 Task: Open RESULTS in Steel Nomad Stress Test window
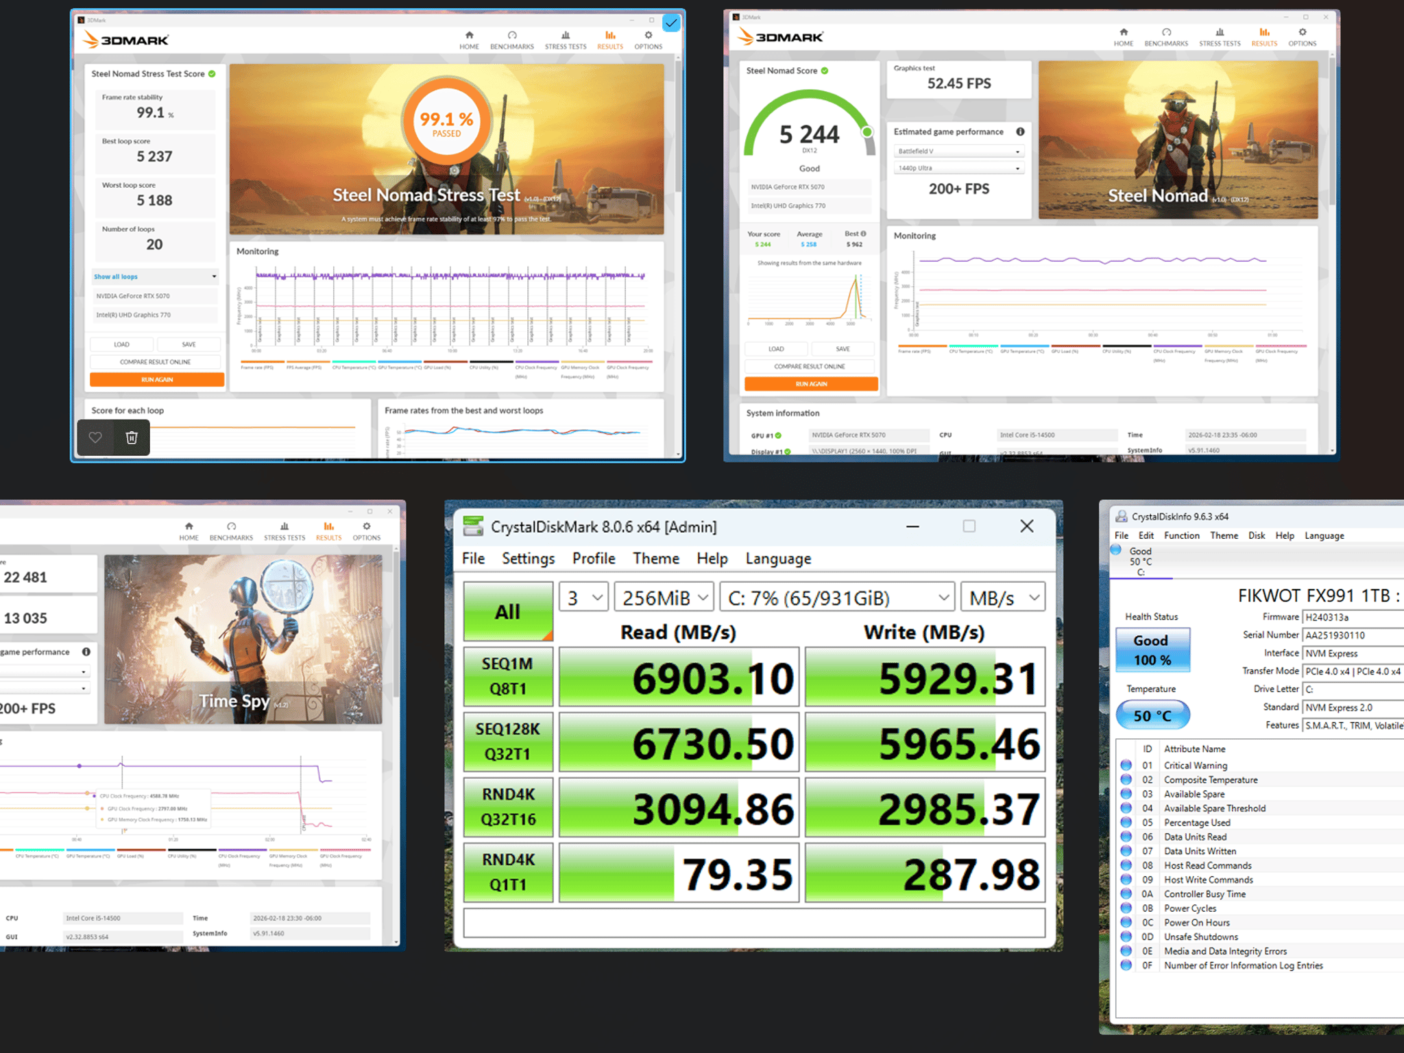[x=609, y=40]
